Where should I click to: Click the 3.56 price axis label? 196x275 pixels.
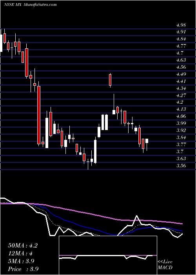181,166
